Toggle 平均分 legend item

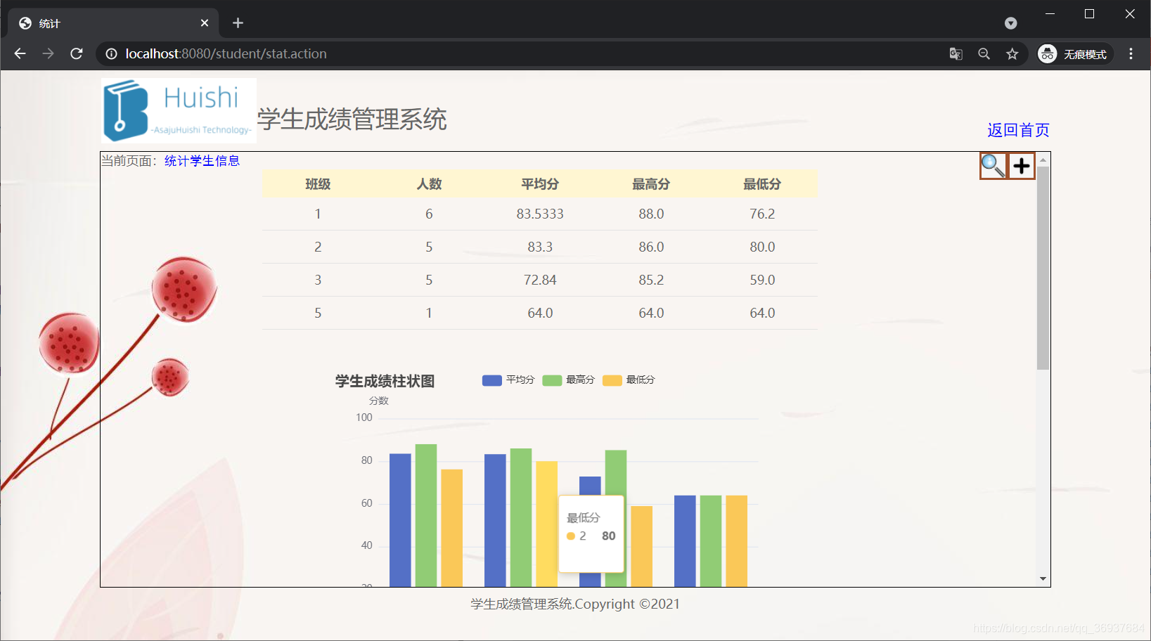coord(508,380)
